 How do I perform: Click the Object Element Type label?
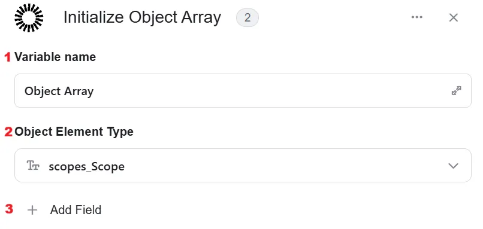point(74,132)
